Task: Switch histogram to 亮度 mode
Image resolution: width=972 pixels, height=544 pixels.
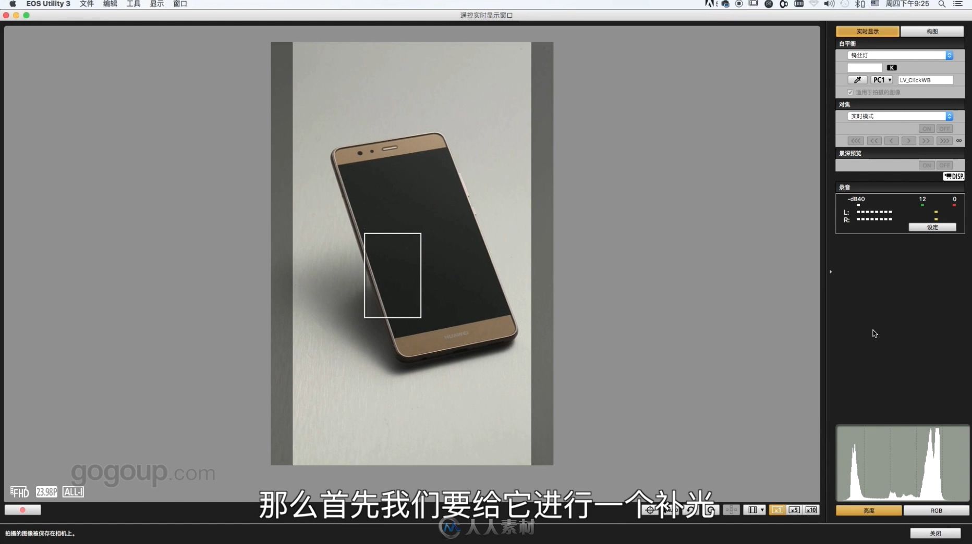Action: coord(869,511)
